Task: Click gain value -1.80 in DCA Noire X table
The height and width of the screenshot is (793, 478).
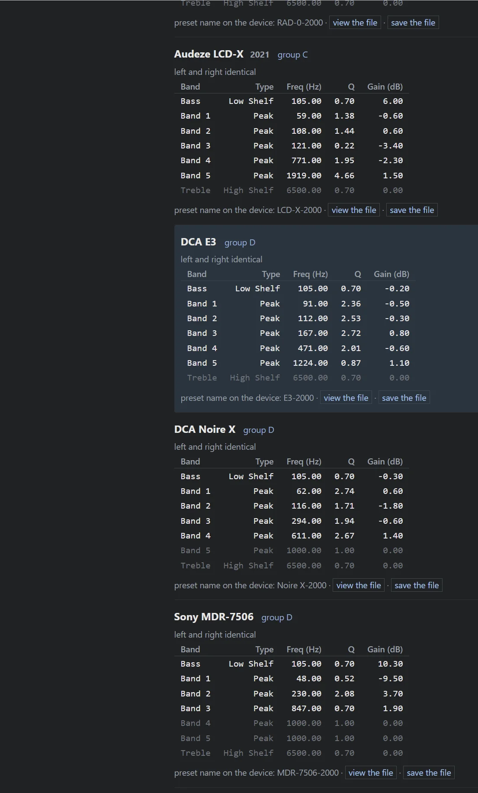Action: click(391, 506)
